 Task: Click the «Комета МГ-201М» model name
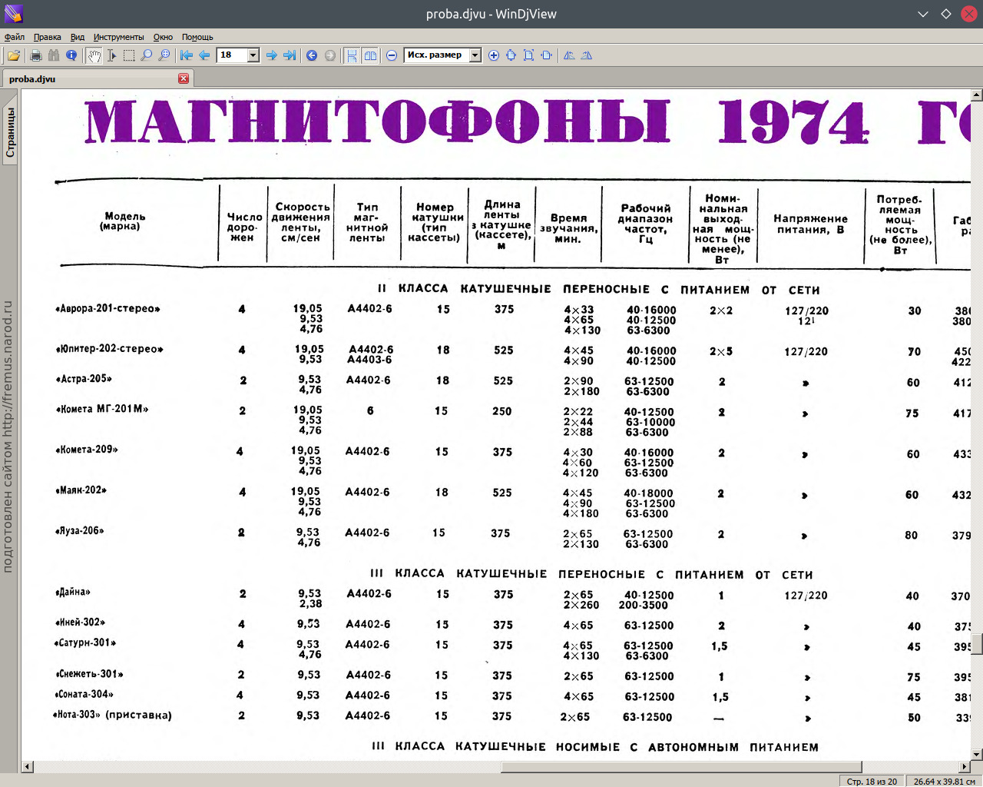pos(102,409)
